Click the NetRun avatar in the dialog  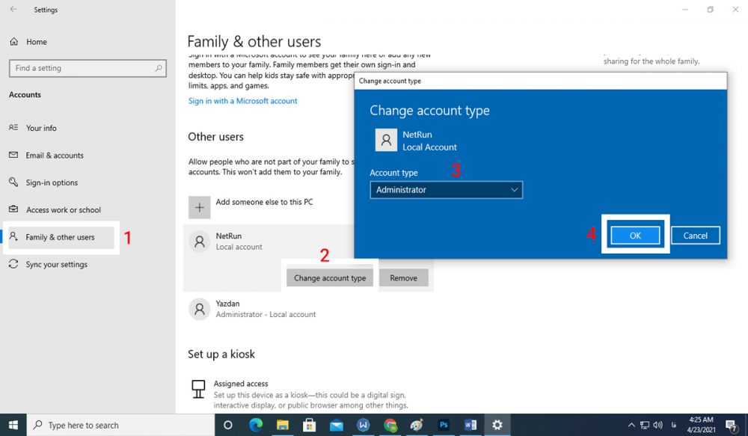tap(385, 141)
